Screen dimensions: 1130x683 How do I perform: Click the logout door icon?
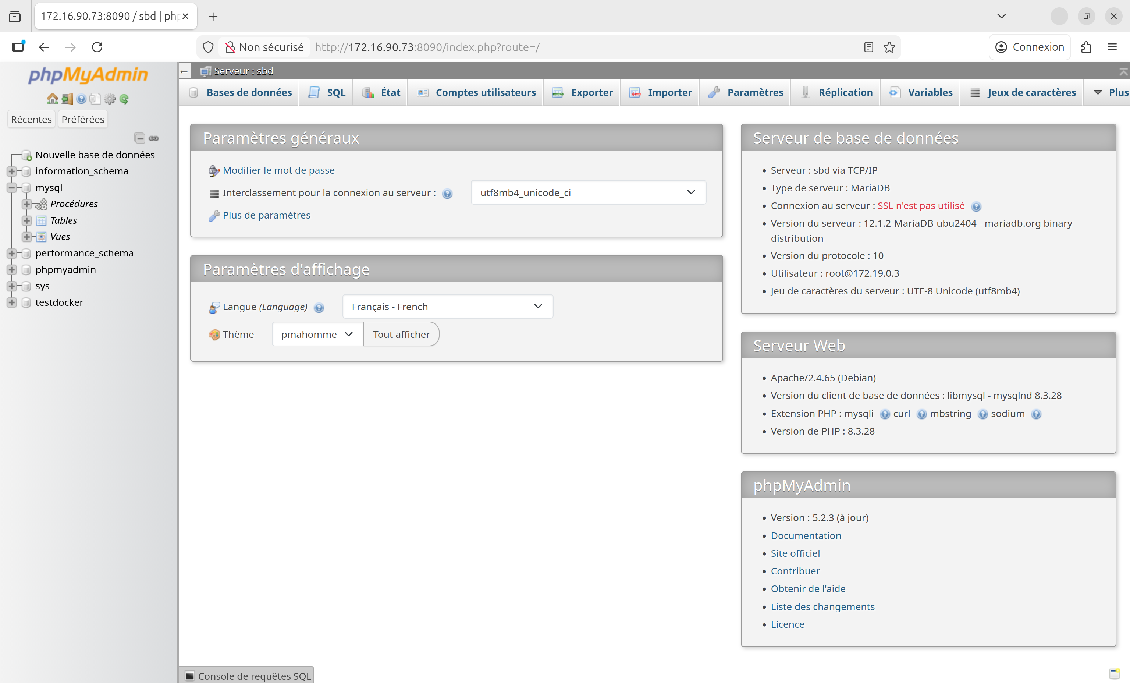[x=67, y=99]
